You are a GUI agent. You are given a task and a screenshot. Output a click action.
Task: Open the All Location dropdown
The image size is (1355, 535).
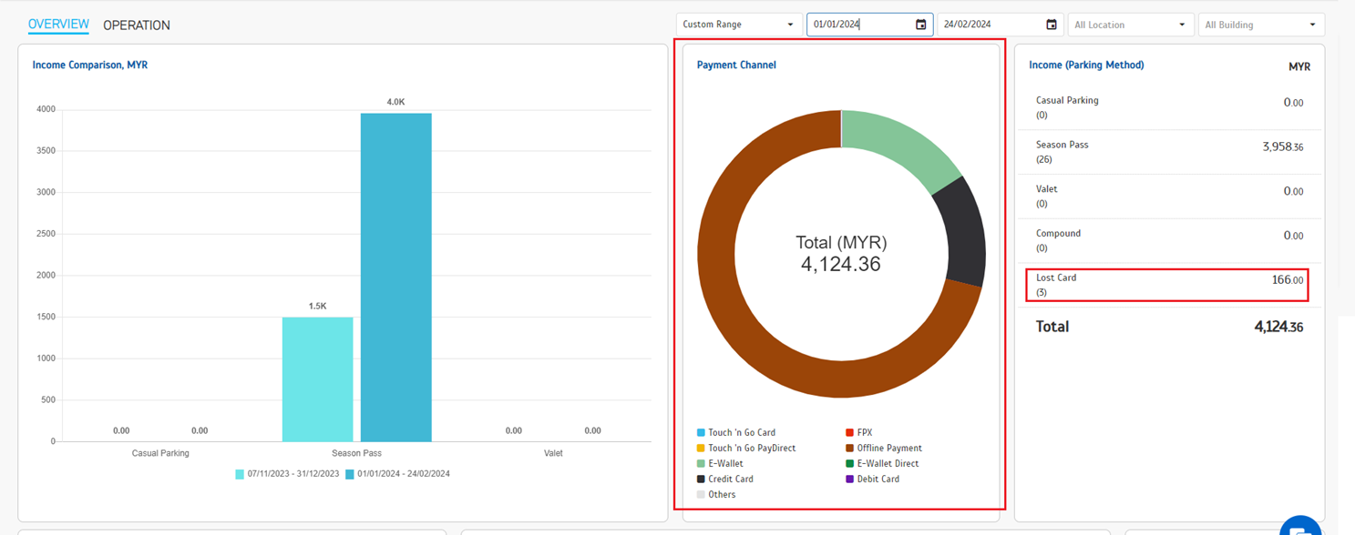[1129, 25]
